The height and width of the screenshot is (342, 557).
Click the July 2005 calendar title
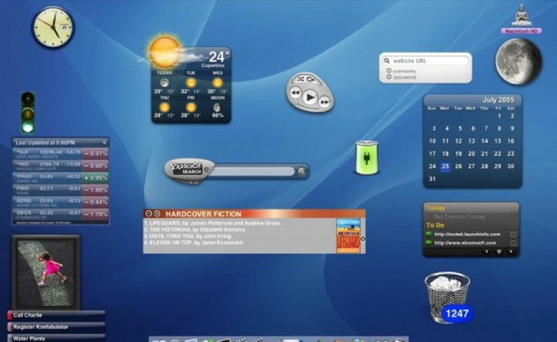click(x=498, y=99)
